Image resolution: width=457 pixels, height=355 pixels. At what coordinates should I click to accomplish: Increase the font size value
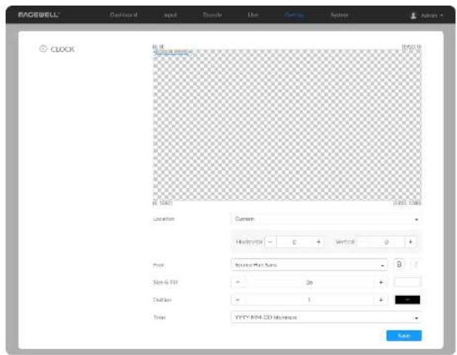point(381,282)
